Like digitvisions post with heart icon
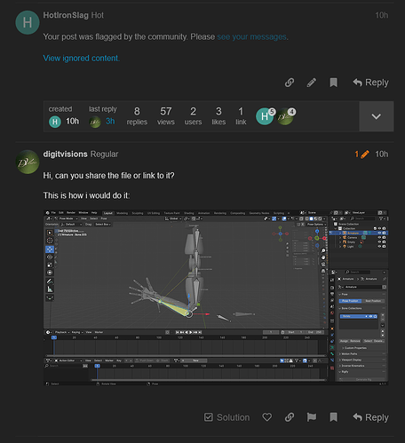 [x=267, y=417]
